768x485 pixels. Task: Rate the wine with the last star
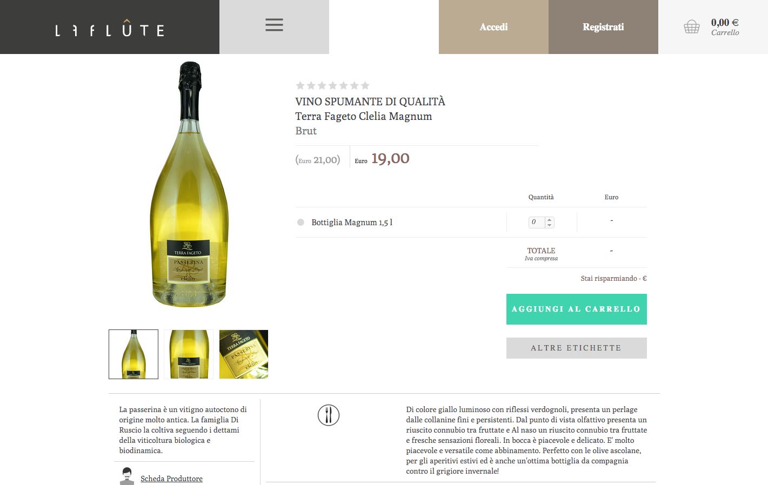point(365,85)
